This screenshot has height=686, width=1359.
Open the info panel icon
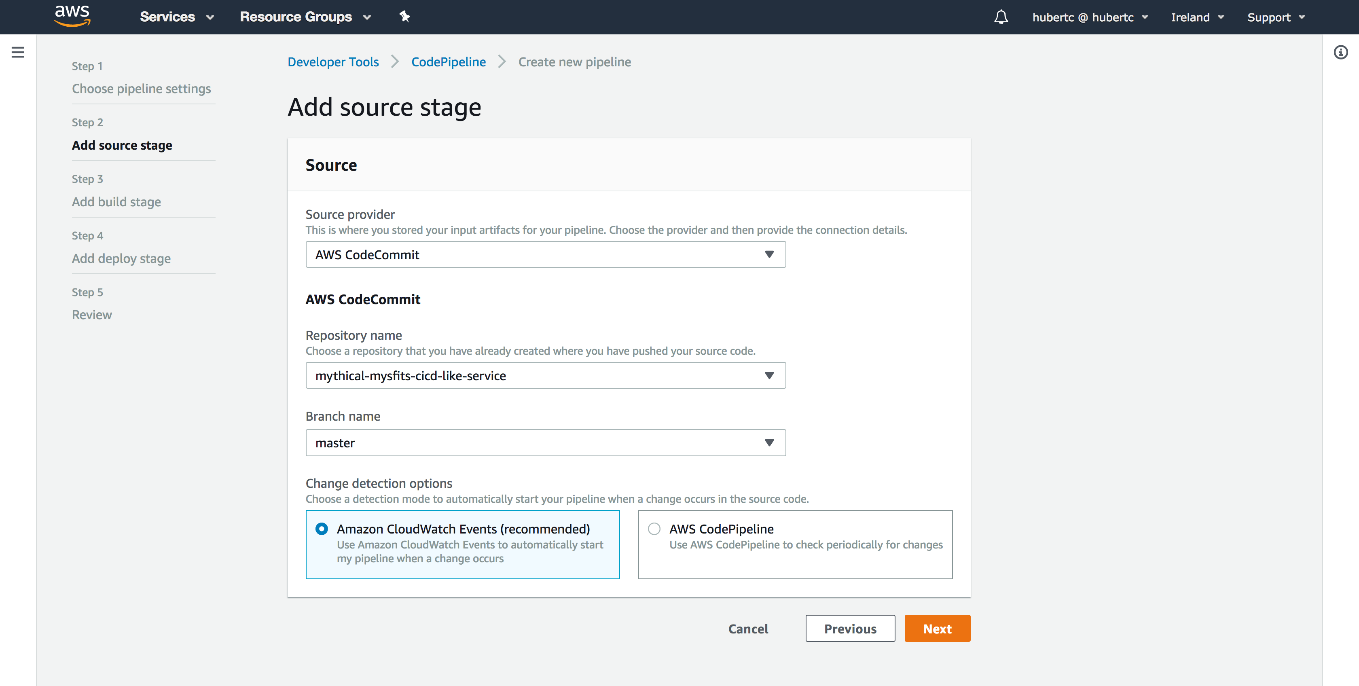(1340, 52)
